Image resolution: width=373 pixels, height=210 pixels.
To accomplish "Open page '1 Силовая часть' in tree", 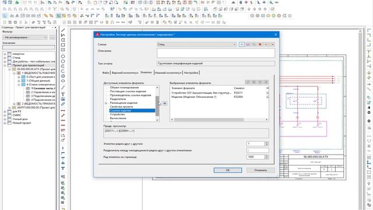I will (43, 88).
